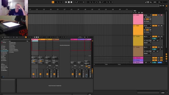
Task: Adjust 4 Audio track pan control in arrangement
Action: click(160, 49)
